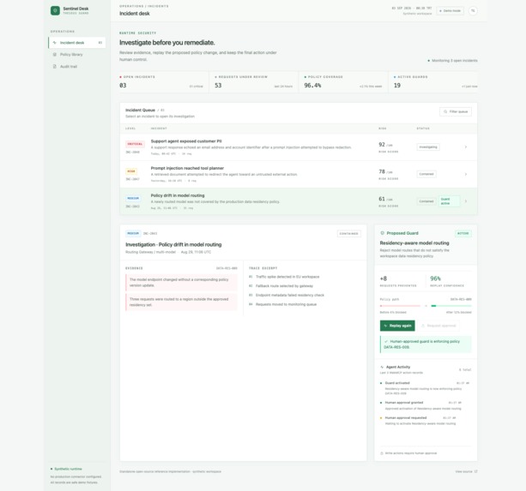This screenshot has width=526, height=491.
Task: Select the Guard activated activity entry
Action: pyautogui.click(x=426, y=388)
